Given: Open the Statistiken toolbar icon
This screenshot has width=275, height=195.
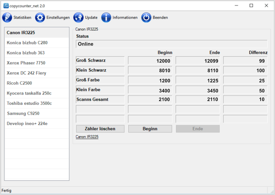Looking at the screenshot, I should tap(7, 18).
